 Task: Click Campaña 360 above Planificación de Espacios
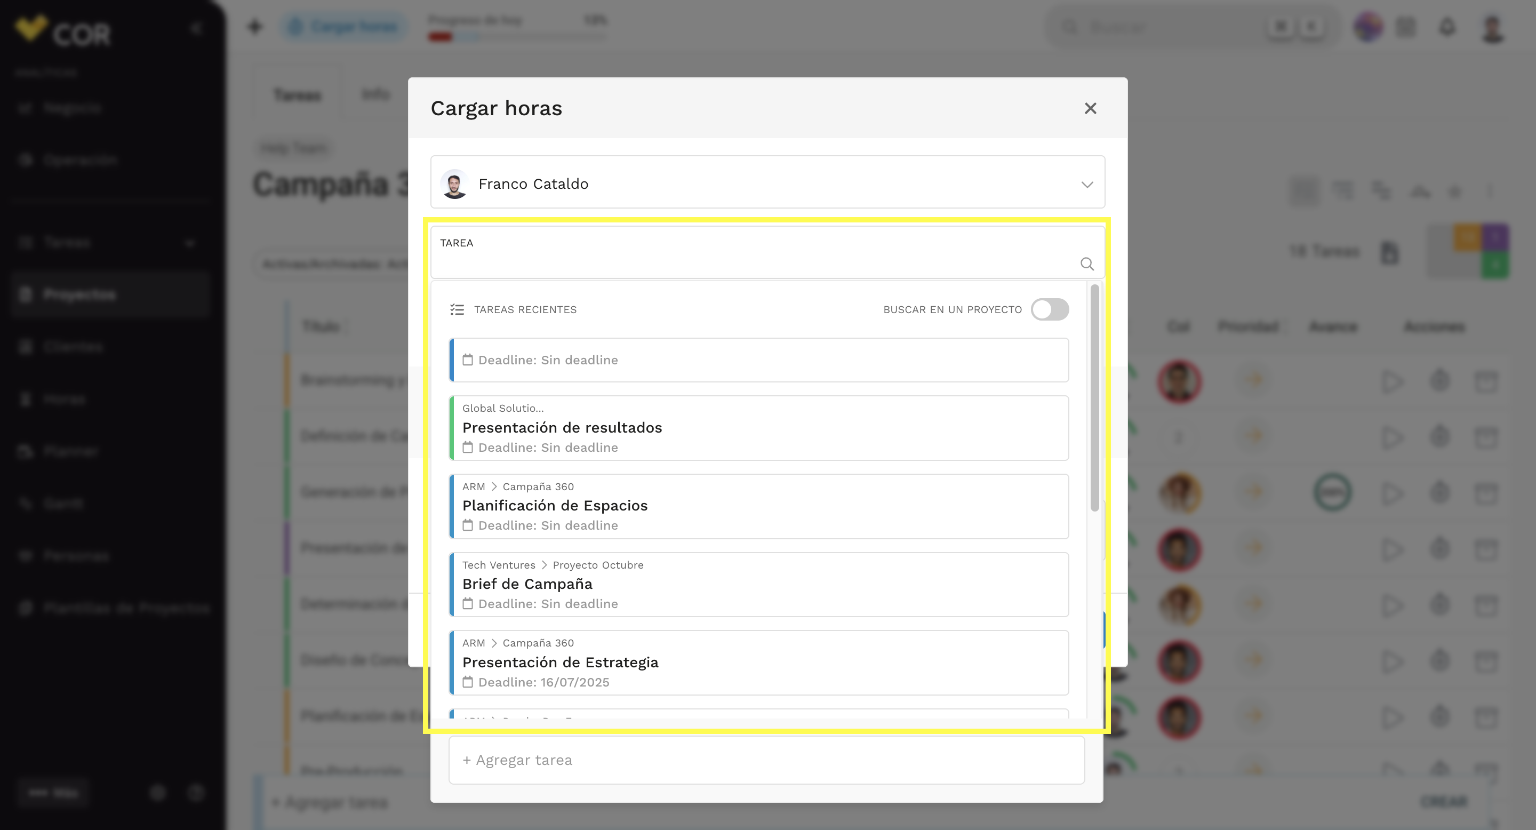point(538,486)
